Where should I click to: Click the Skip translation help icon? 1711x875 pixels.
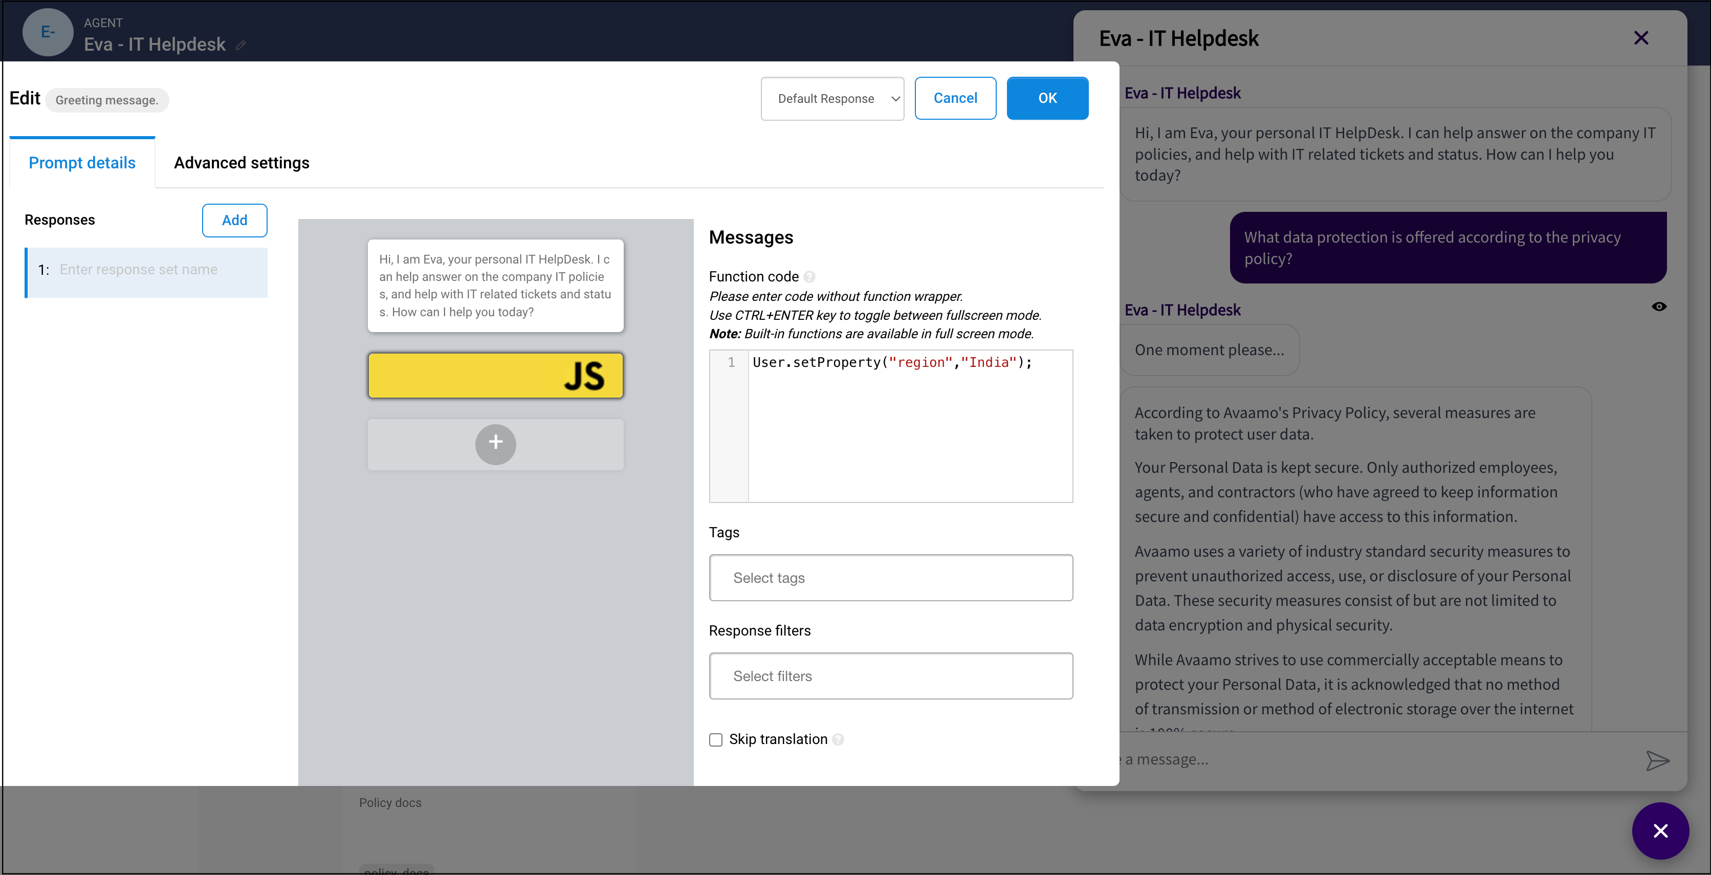point(838,739)
